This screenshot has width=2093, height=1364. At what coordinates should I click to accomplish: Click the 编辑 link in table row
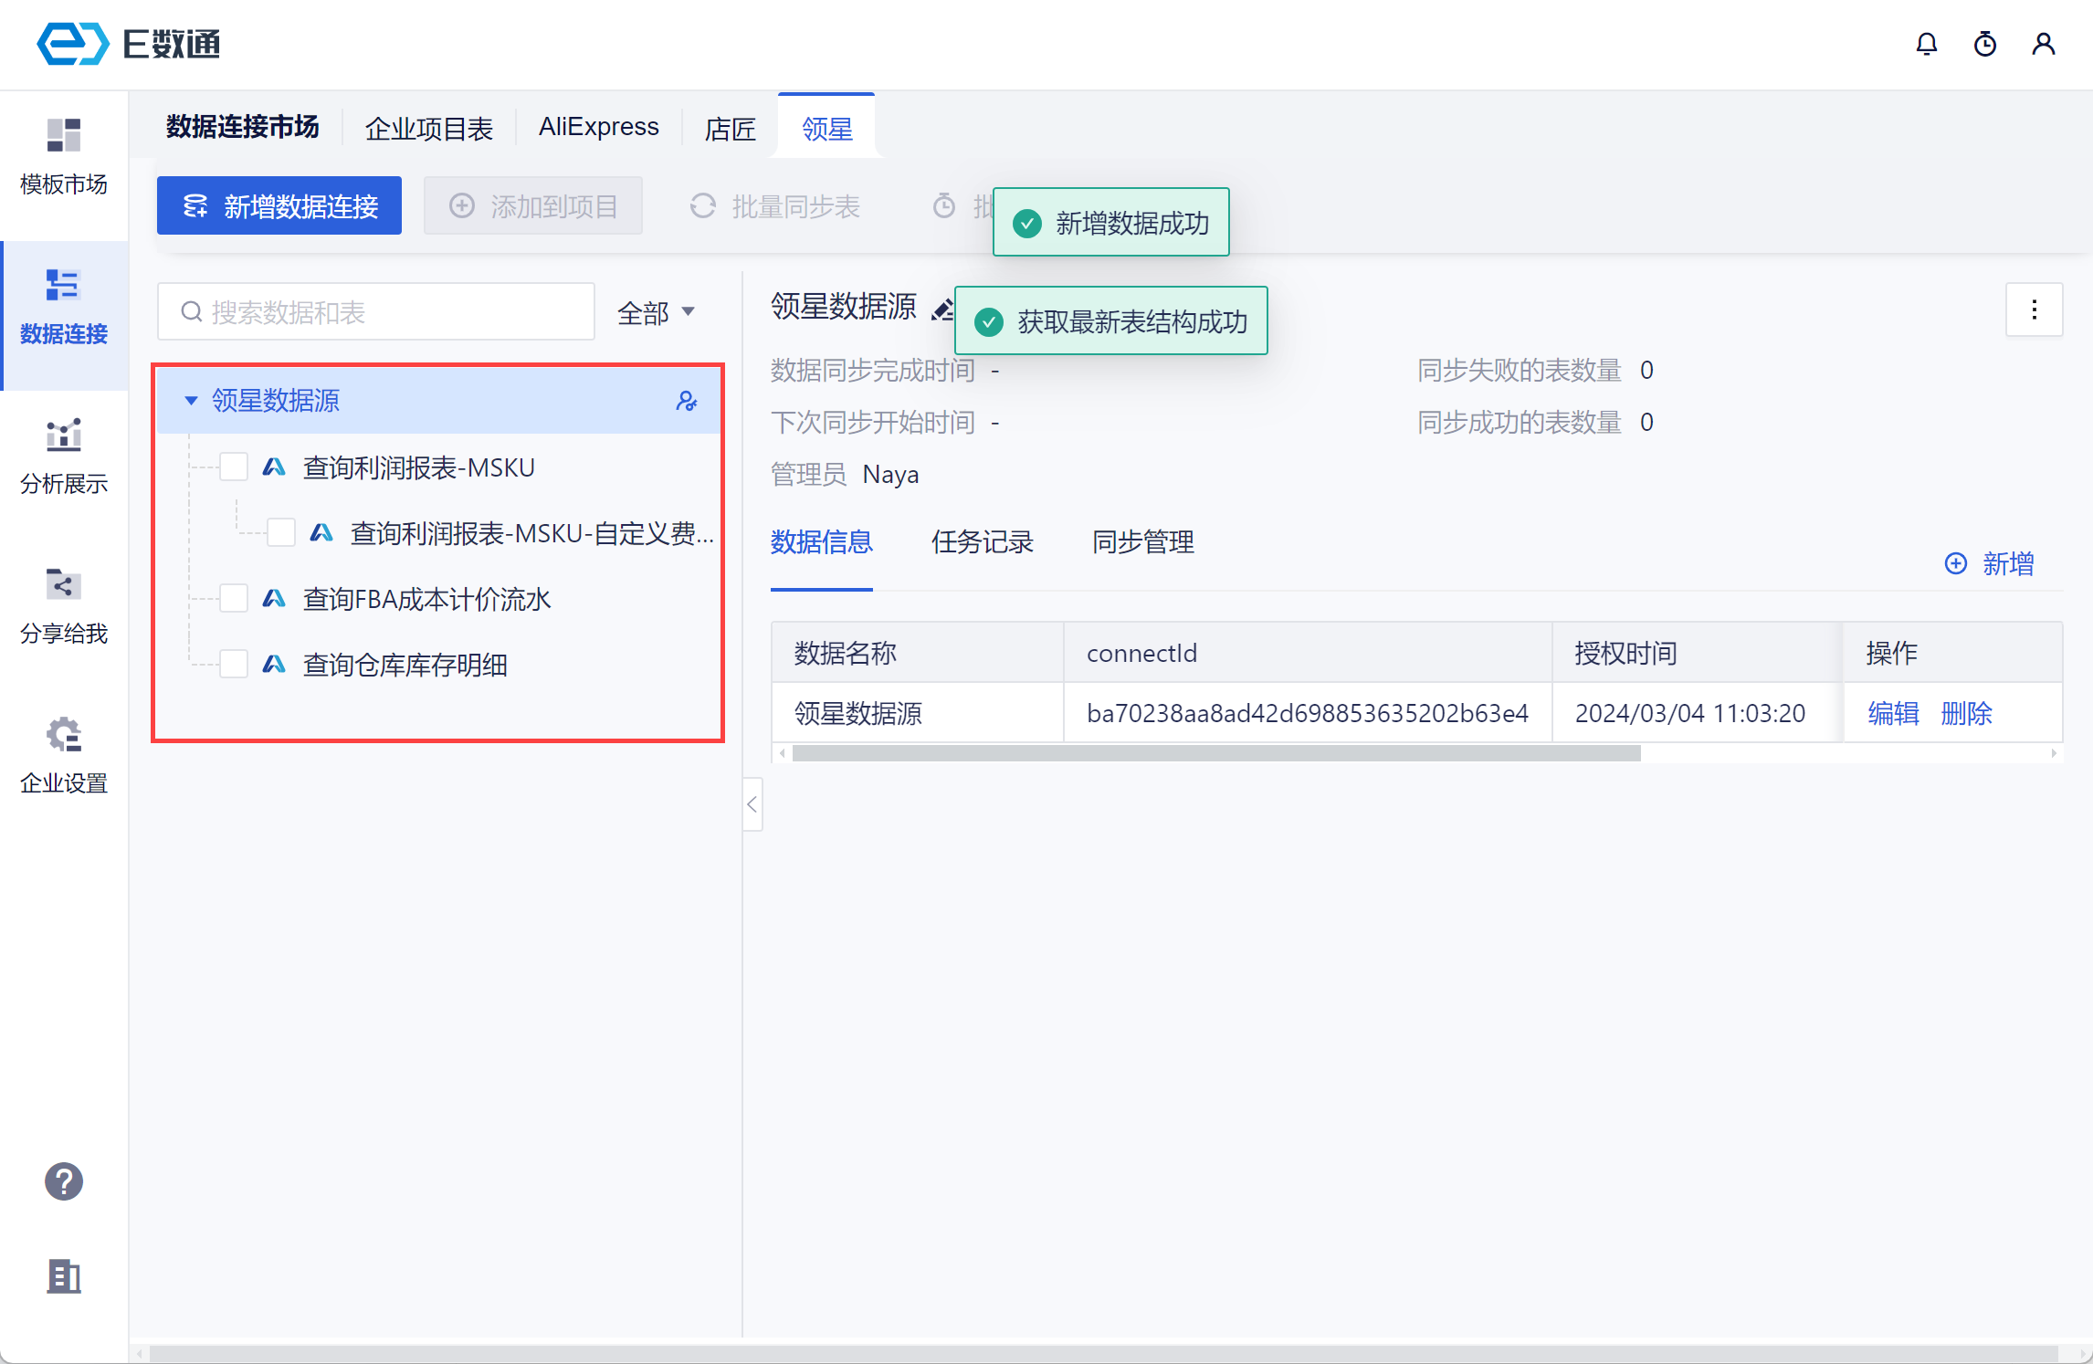point(1892,713)
